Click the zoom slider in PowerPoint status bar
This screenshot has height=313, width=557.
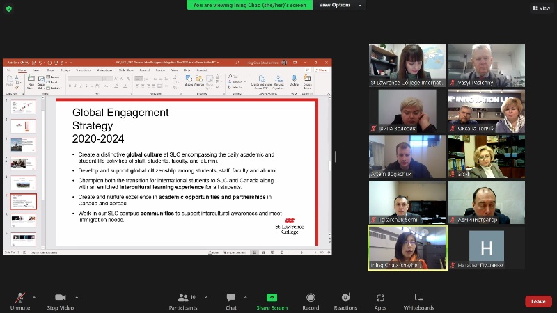click(302, 252)
